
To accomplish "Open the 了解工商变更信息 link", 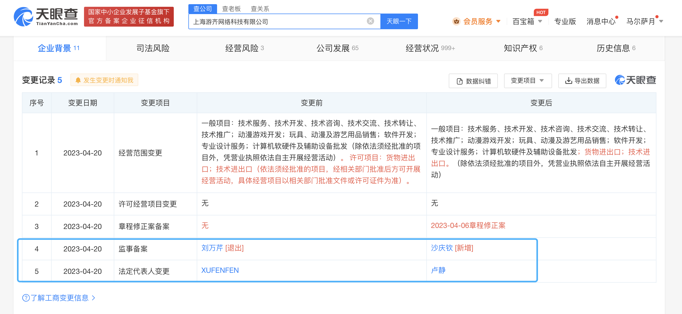I will coord(59,298).
